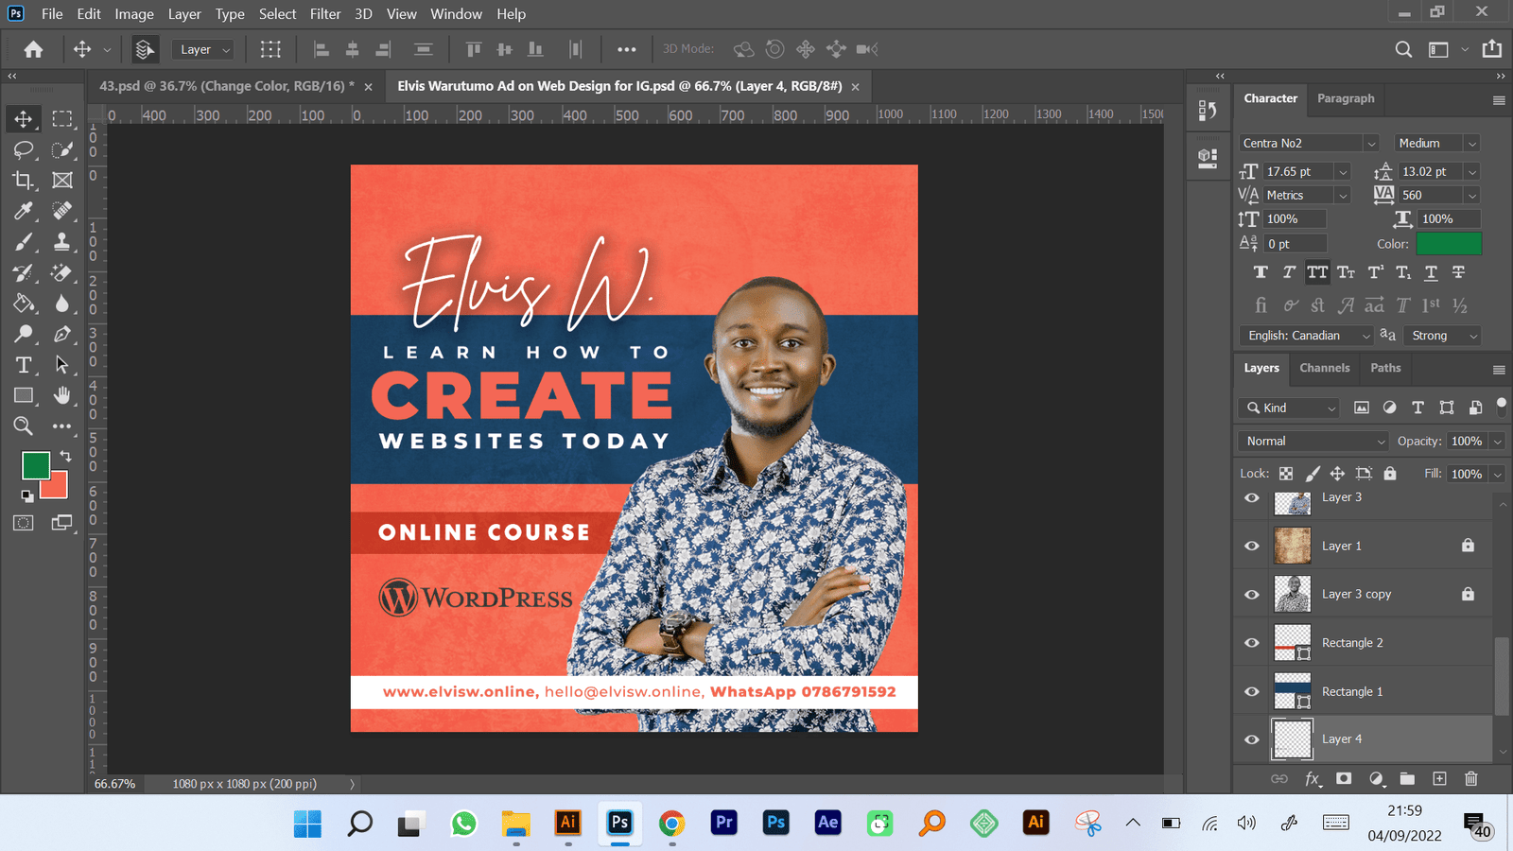Select the Hand tool
Image resolution: width=1513 pixels, height=851 pixels.
tap(62, 395)
